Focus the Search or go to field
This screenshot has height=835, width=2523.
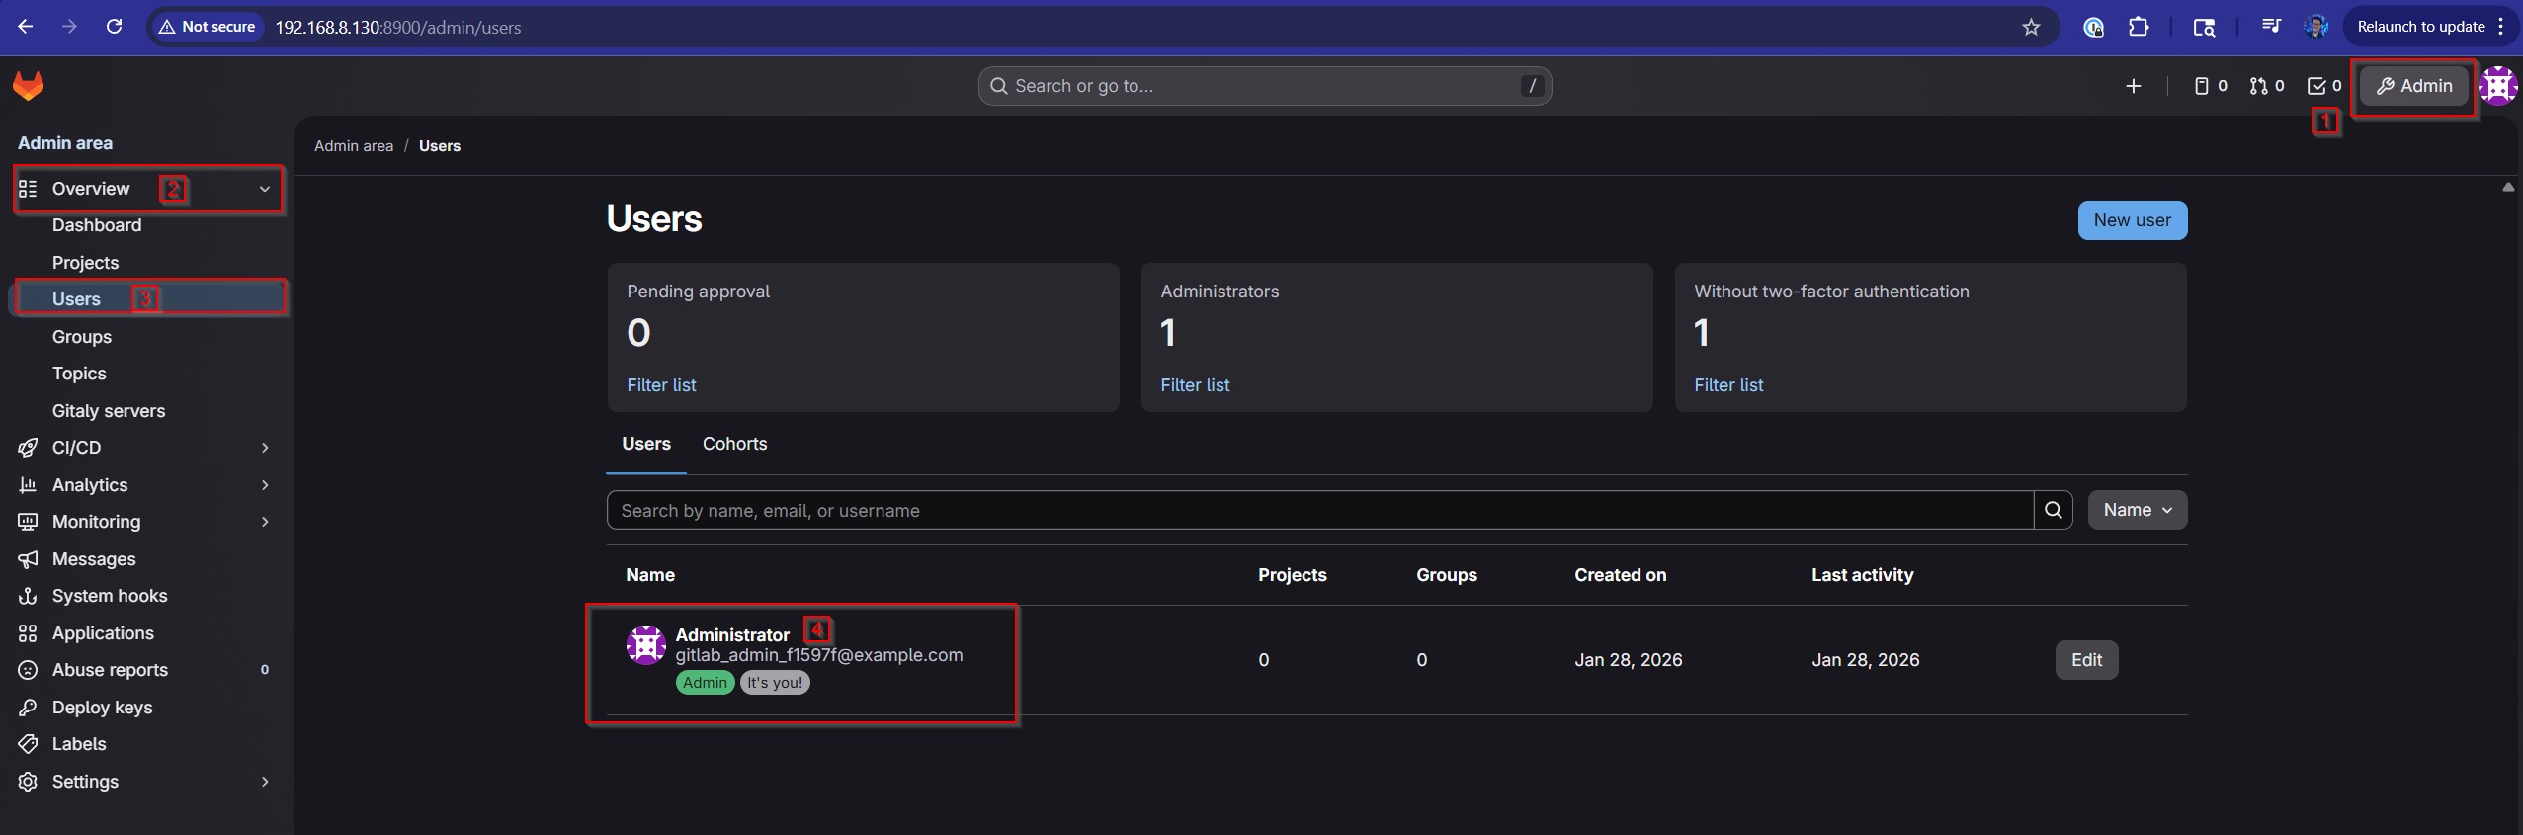point(1265,86)
